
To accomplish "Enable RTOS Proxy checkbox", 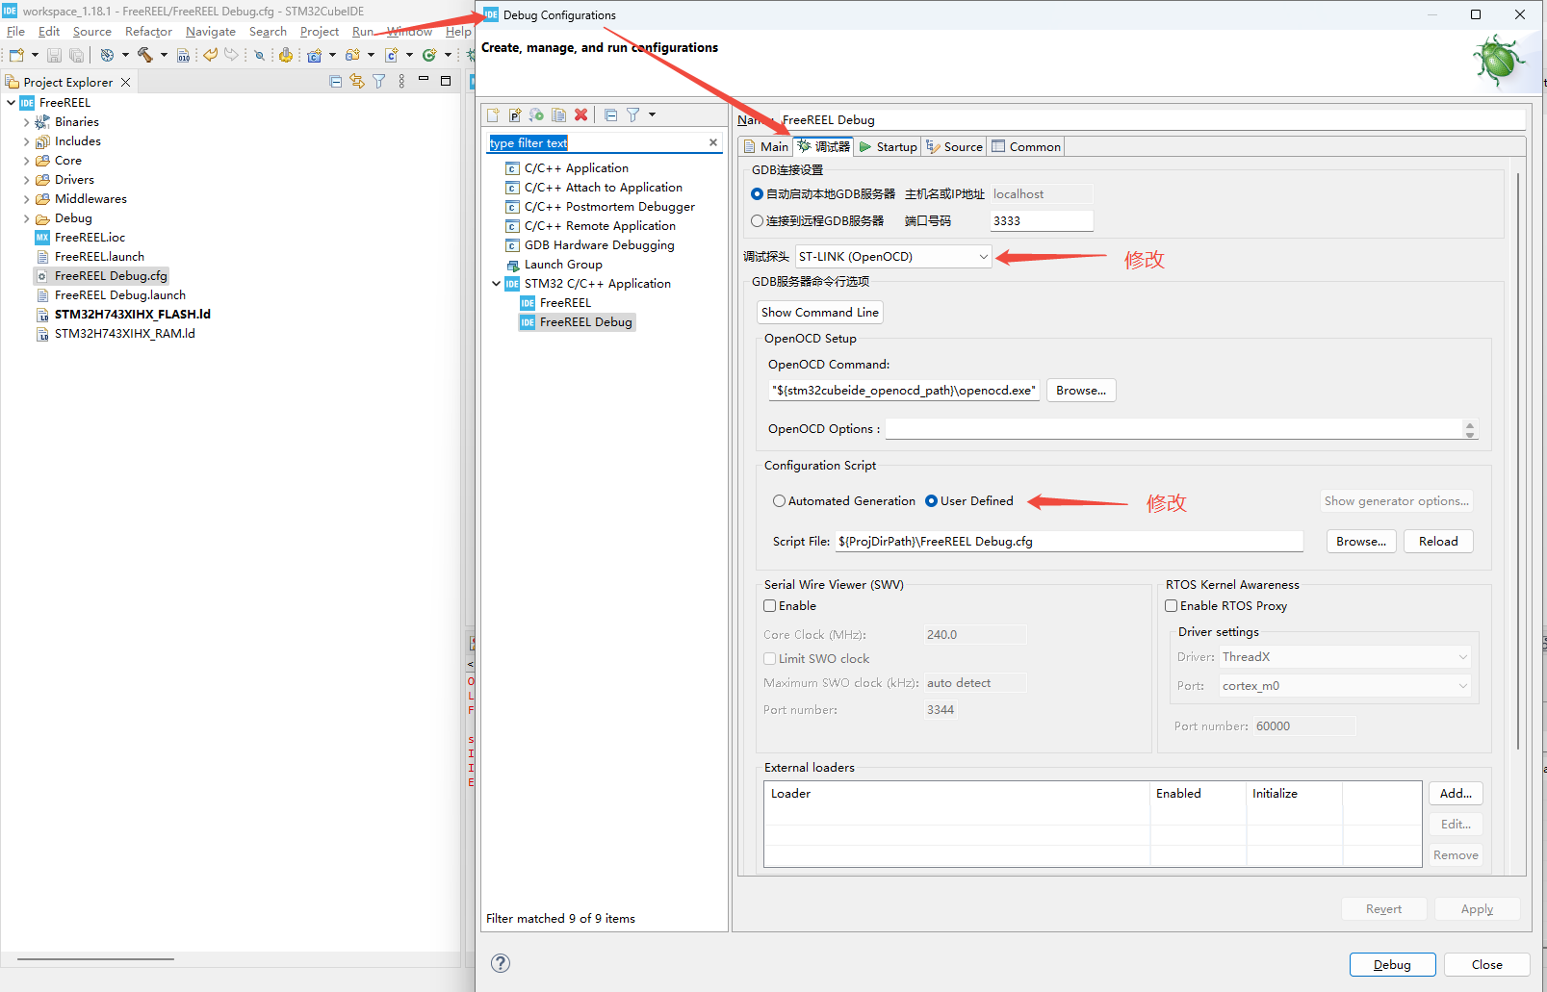I will (x=1172, y=606).
